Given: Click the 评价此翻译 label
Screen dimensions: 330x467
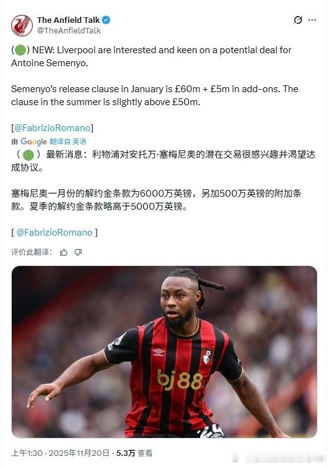Looking at the screenshot, I should (32, 252).
